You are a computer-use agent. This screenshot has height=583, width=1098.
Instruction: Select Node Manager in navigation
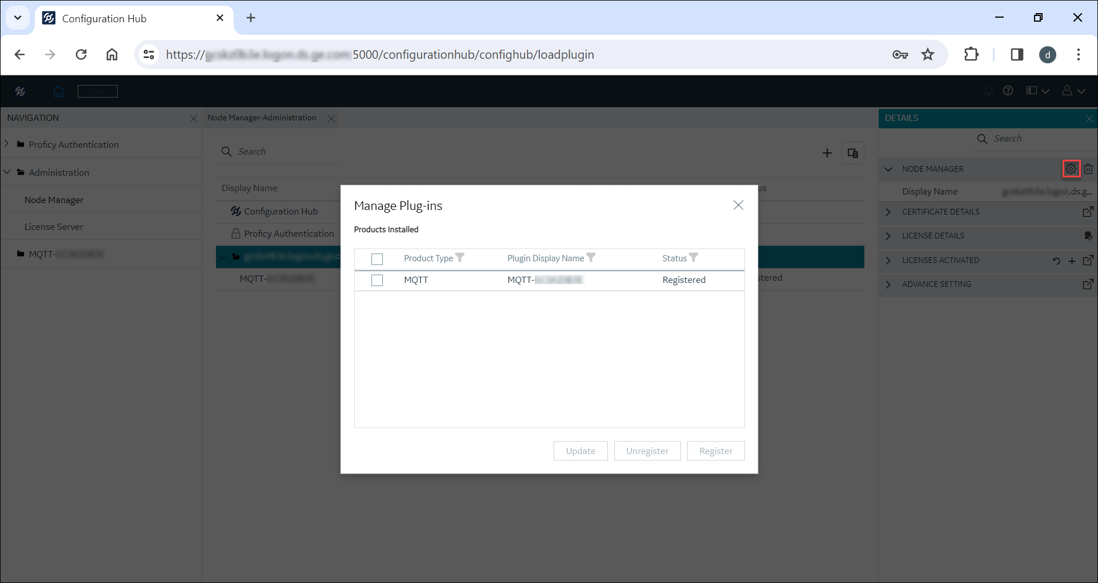pyautogui.click(x=54, y=200)
